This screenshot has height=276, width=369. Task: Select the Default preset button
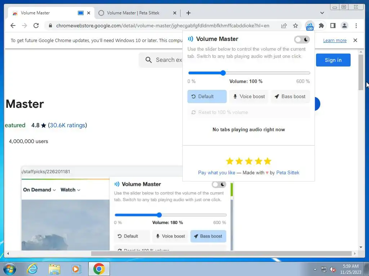pos(207,96)
